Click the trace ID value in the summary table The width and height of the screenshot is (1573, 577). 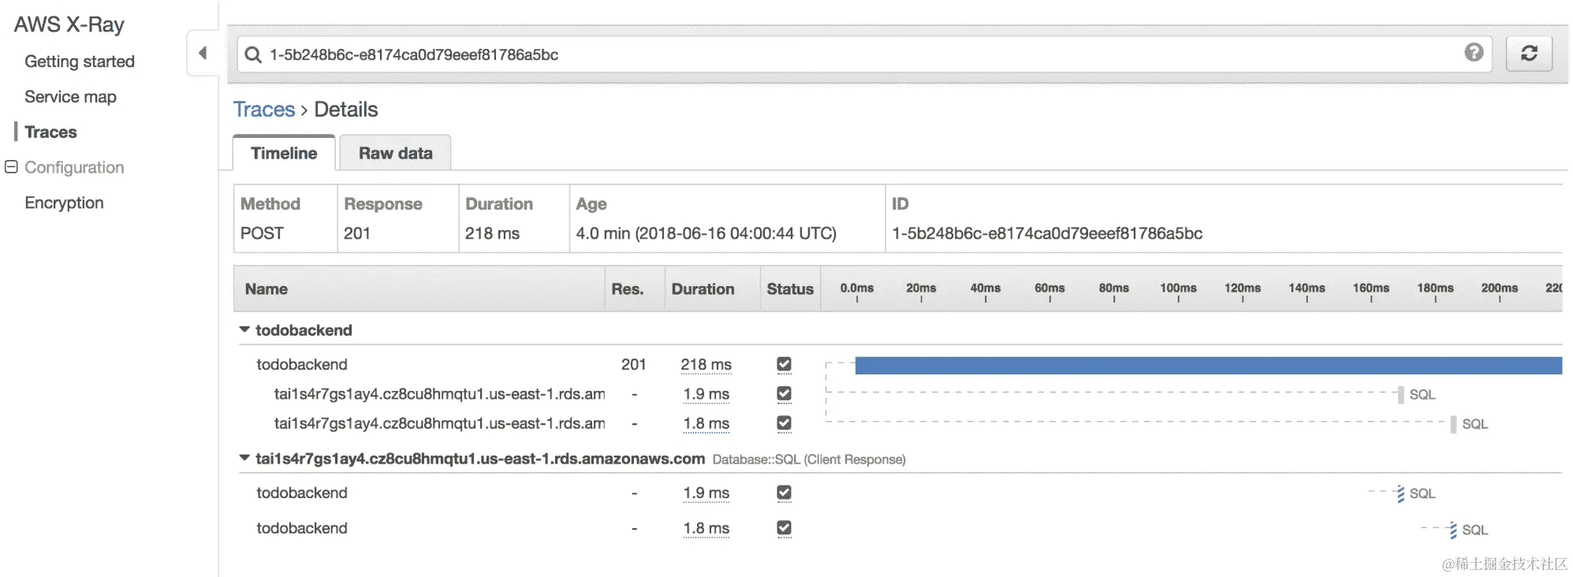click(x=1046, y=233)
